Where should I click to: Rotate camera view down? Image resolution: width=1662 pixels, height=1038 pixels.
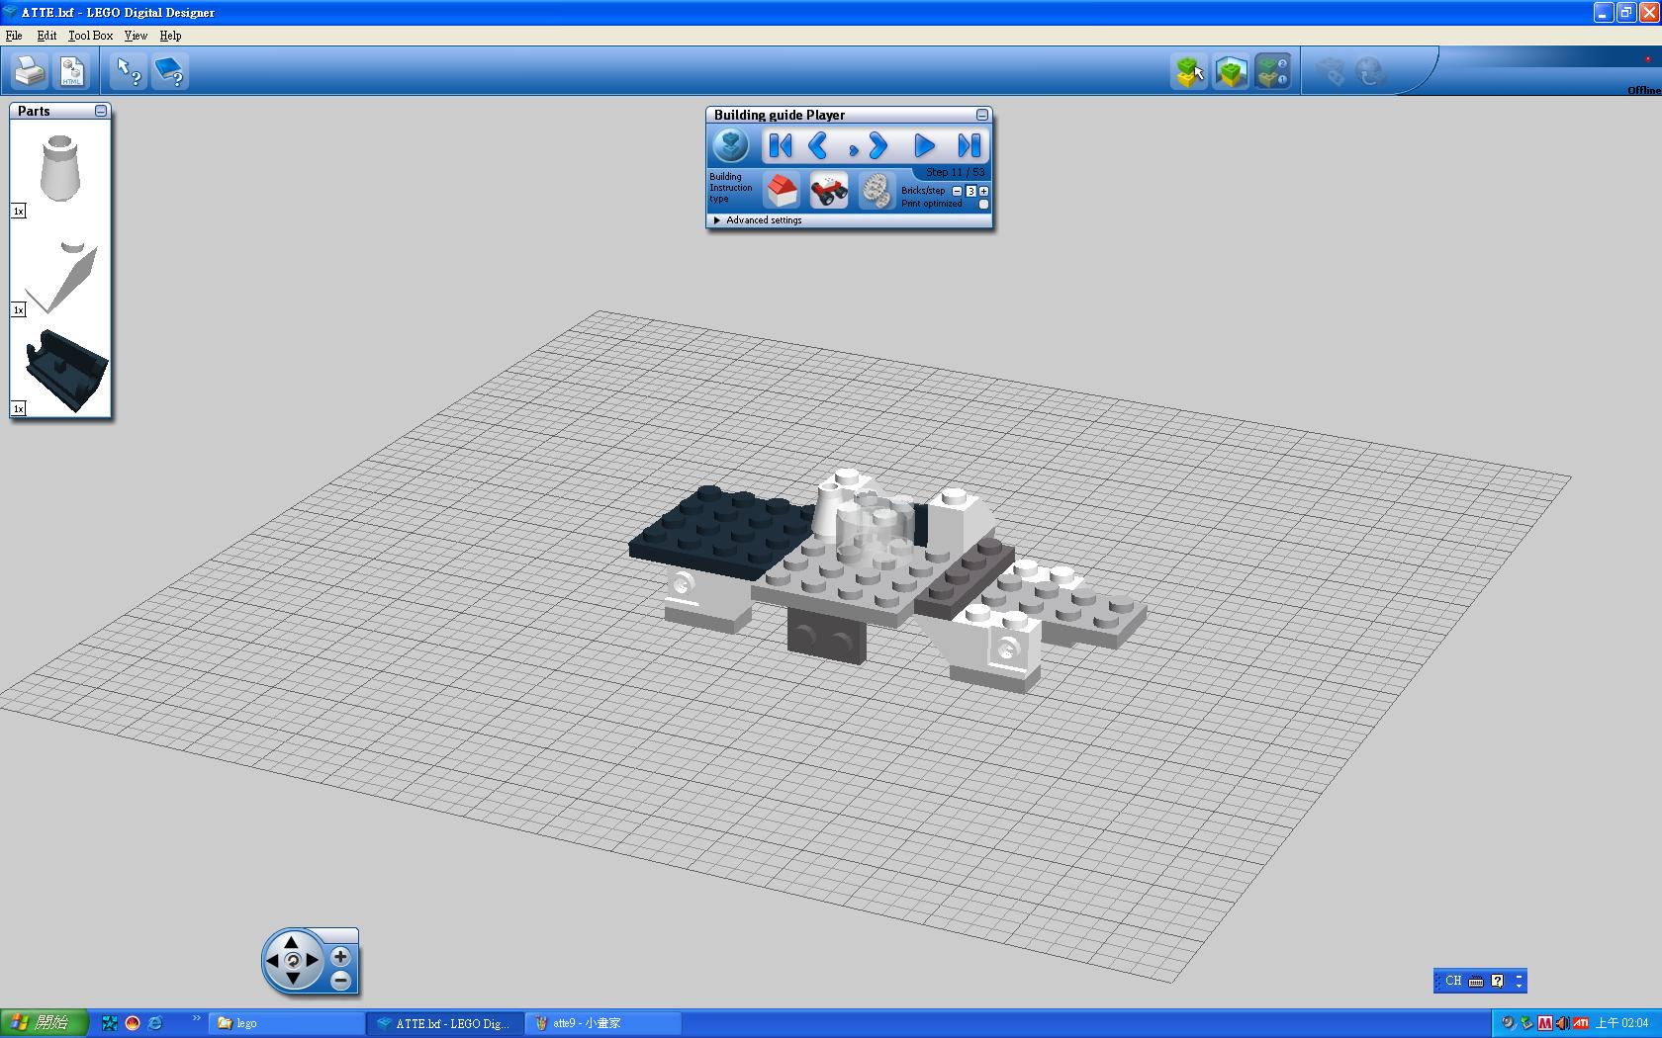pos(292,979)
